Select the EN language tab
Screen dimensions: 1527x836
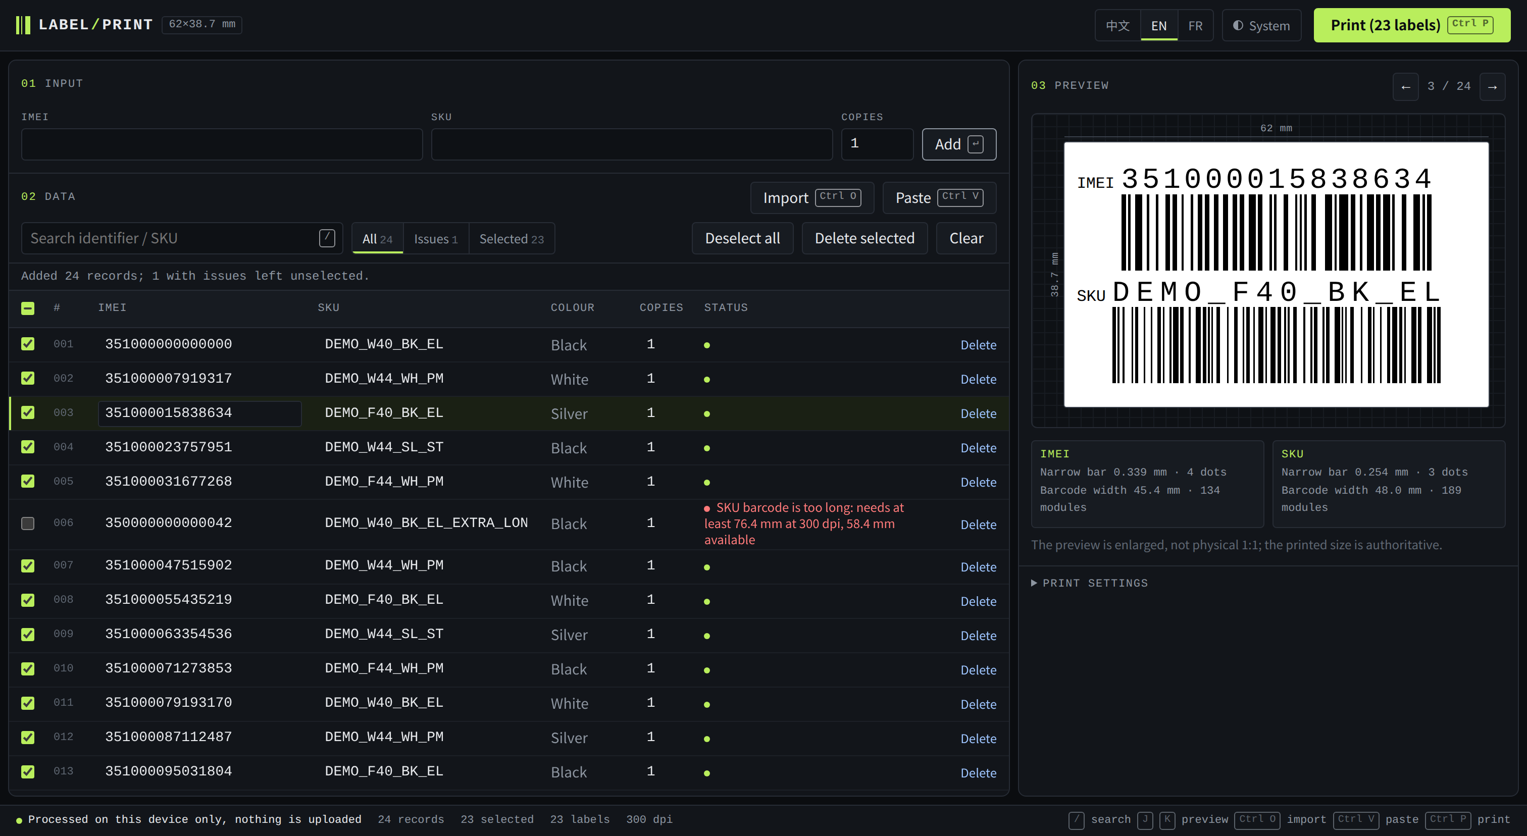[1159, 25]
